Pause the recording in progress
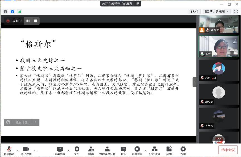This screenshot has height=157, width=241. 28,21
